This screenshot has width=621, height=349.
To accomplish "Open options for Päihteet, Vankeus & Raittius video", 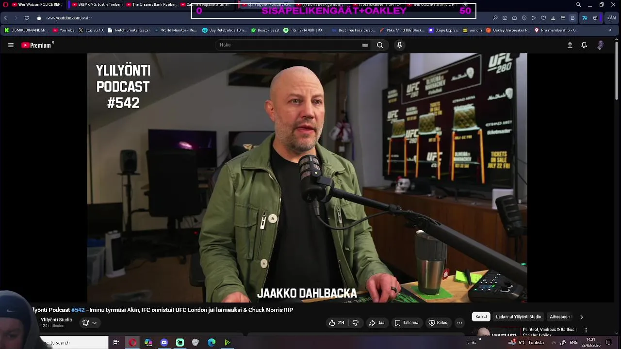I will [586, 330].
